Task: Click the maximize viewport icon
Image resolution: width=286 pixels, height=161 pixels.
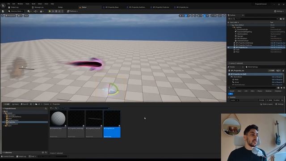Action: click(224, 16)
